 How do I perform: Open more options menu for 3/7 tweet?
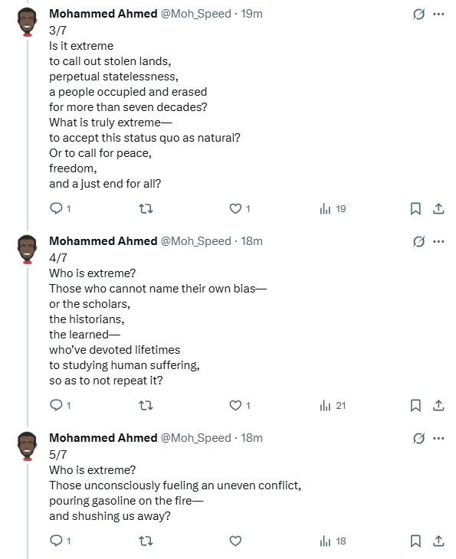[x=438, y=15]
